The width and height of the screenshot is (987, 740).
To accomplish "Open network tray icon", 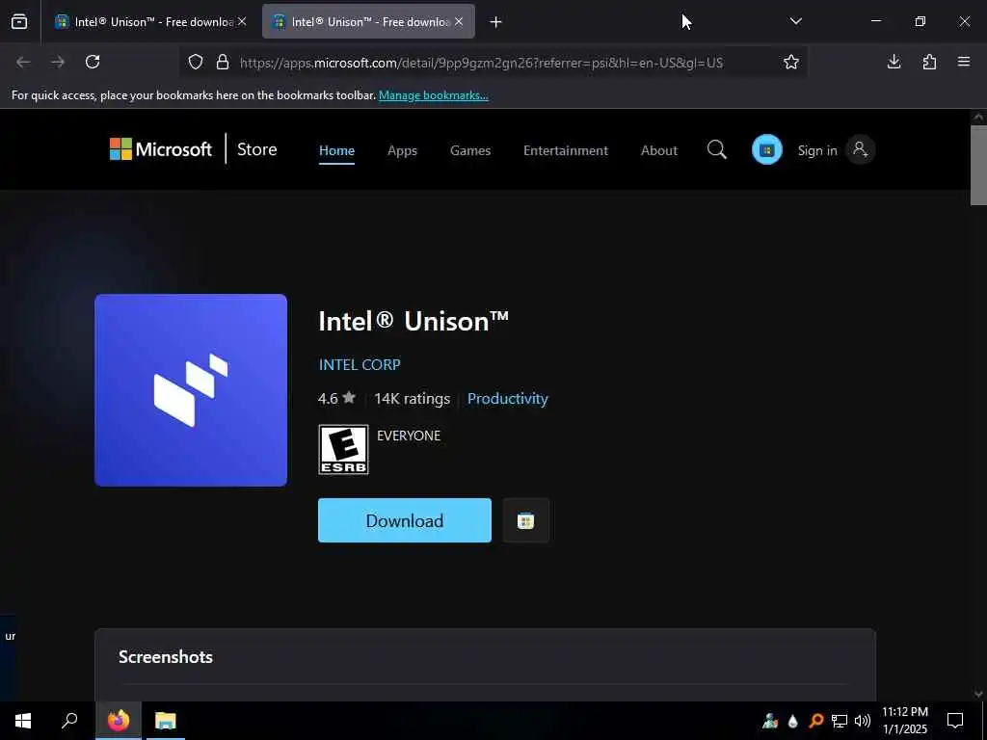I will point(840,721).
